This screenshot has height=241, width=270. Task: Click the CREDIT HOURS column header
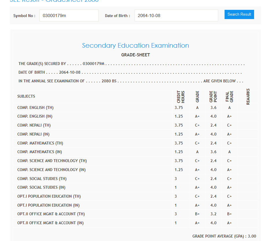tap(181, 97)
